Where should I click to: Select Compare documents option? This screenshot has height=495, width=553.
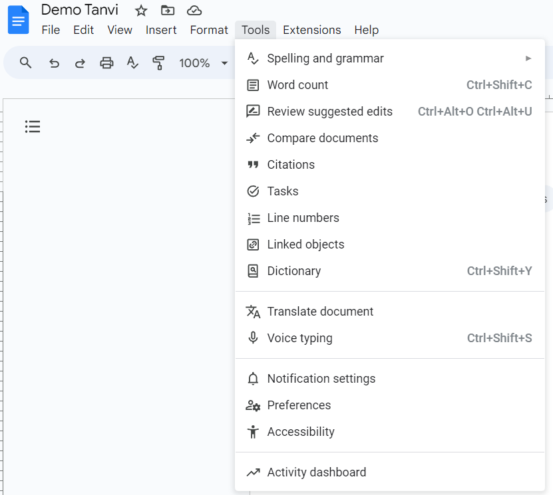pyautogui.click(x=390, y=138)
